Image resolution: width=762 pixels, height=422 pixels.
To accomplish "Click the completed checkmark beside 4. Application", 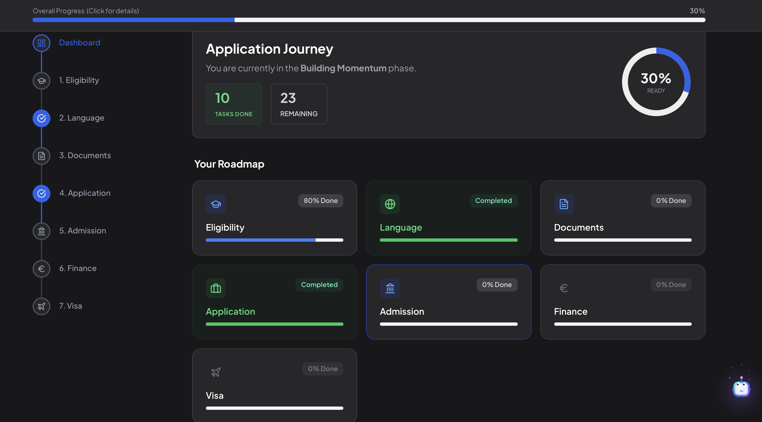I will pyautogui.click(x=42, y=193).
